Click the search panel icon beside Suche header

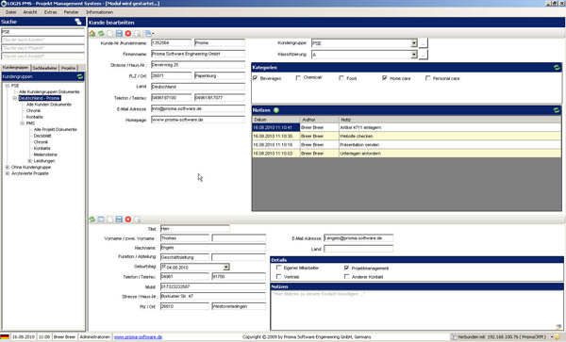point(78,22)
